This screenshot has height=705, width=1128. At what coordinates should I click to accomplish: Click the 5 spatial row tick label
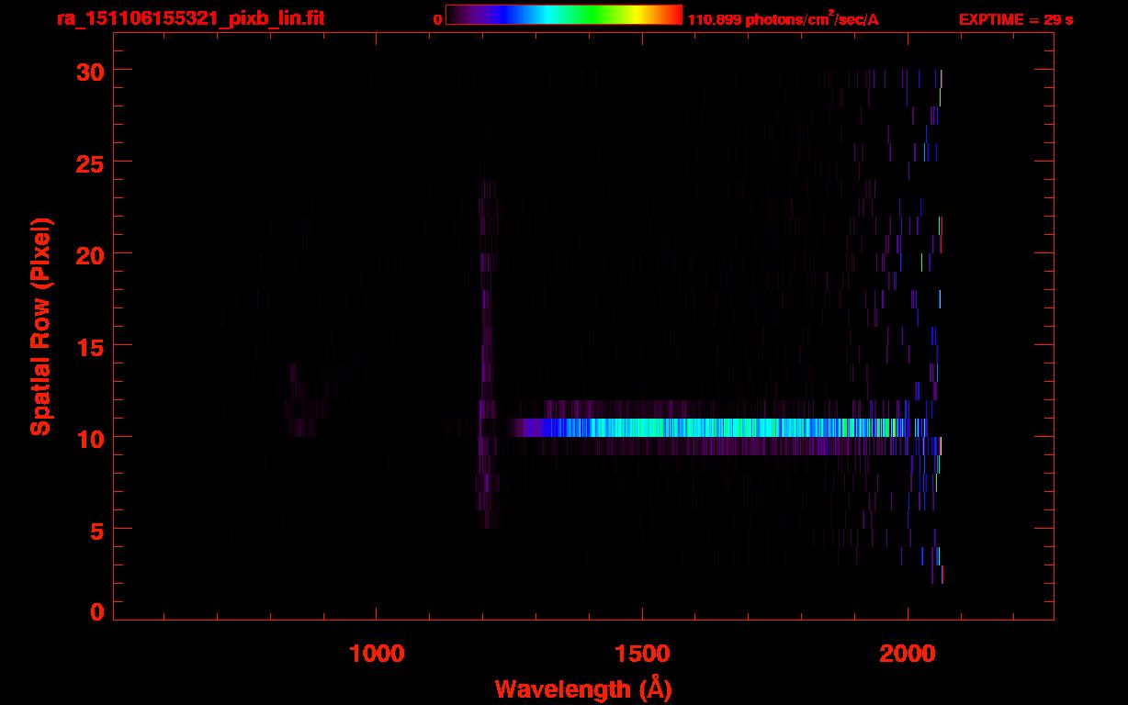pyautogui.click(x=97, y=529)
